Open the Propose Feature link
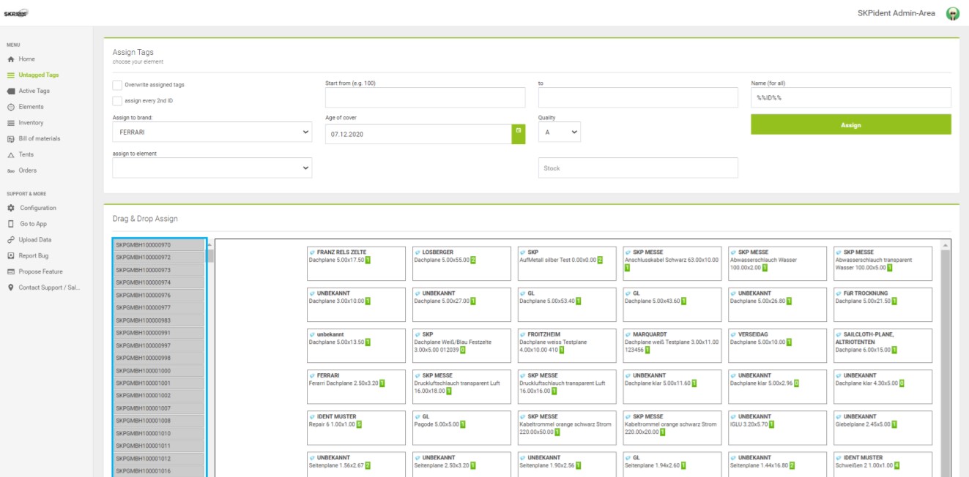Image resolution: width=969 pixels, height=477 pixels. 41,271
